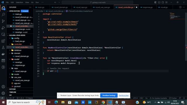187x105 pixels.
Task: Collapse the Open Editors section
Action: click(15, 11)
